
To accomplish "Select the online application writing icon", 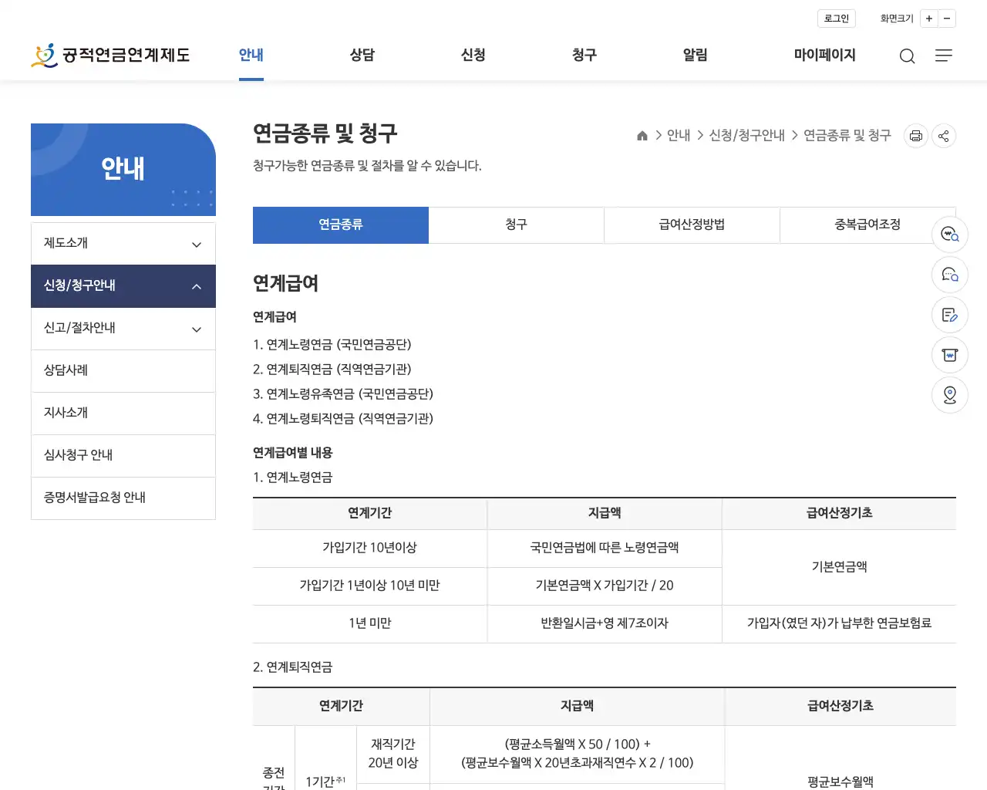I will [x=950, y=315].
